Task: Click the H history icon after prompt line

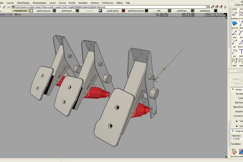Action: pyautogui.click(x=208, y=7)
